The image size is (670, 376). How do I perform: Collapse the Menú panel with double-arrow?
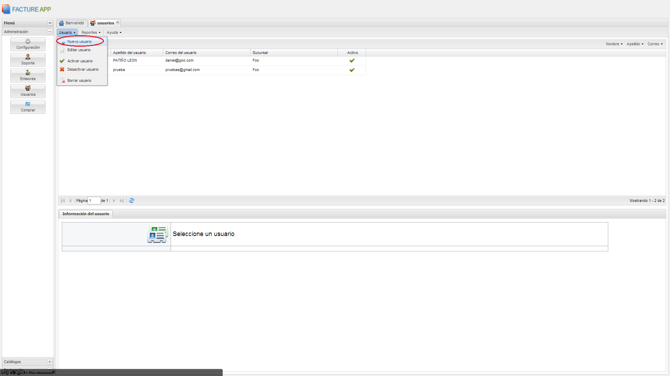pos(50,23)
